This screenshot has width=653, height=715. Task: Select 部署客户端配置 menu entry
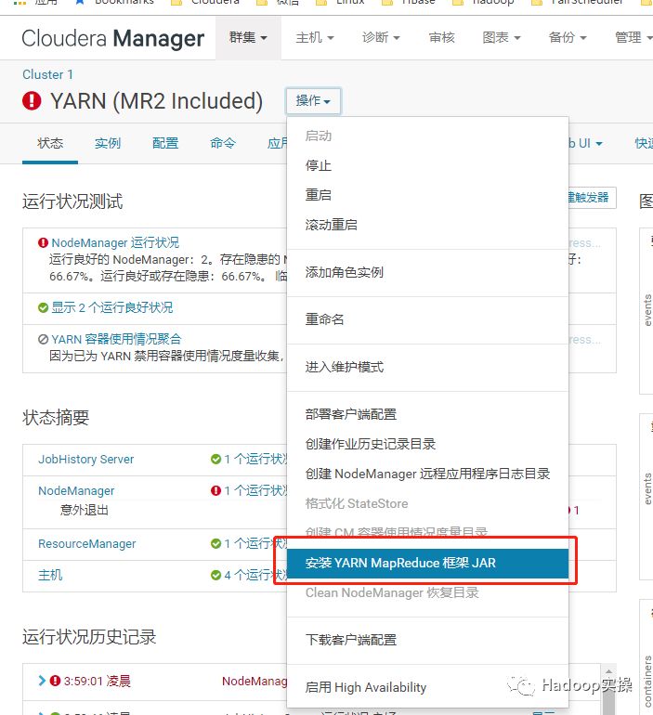pos(427,414)
